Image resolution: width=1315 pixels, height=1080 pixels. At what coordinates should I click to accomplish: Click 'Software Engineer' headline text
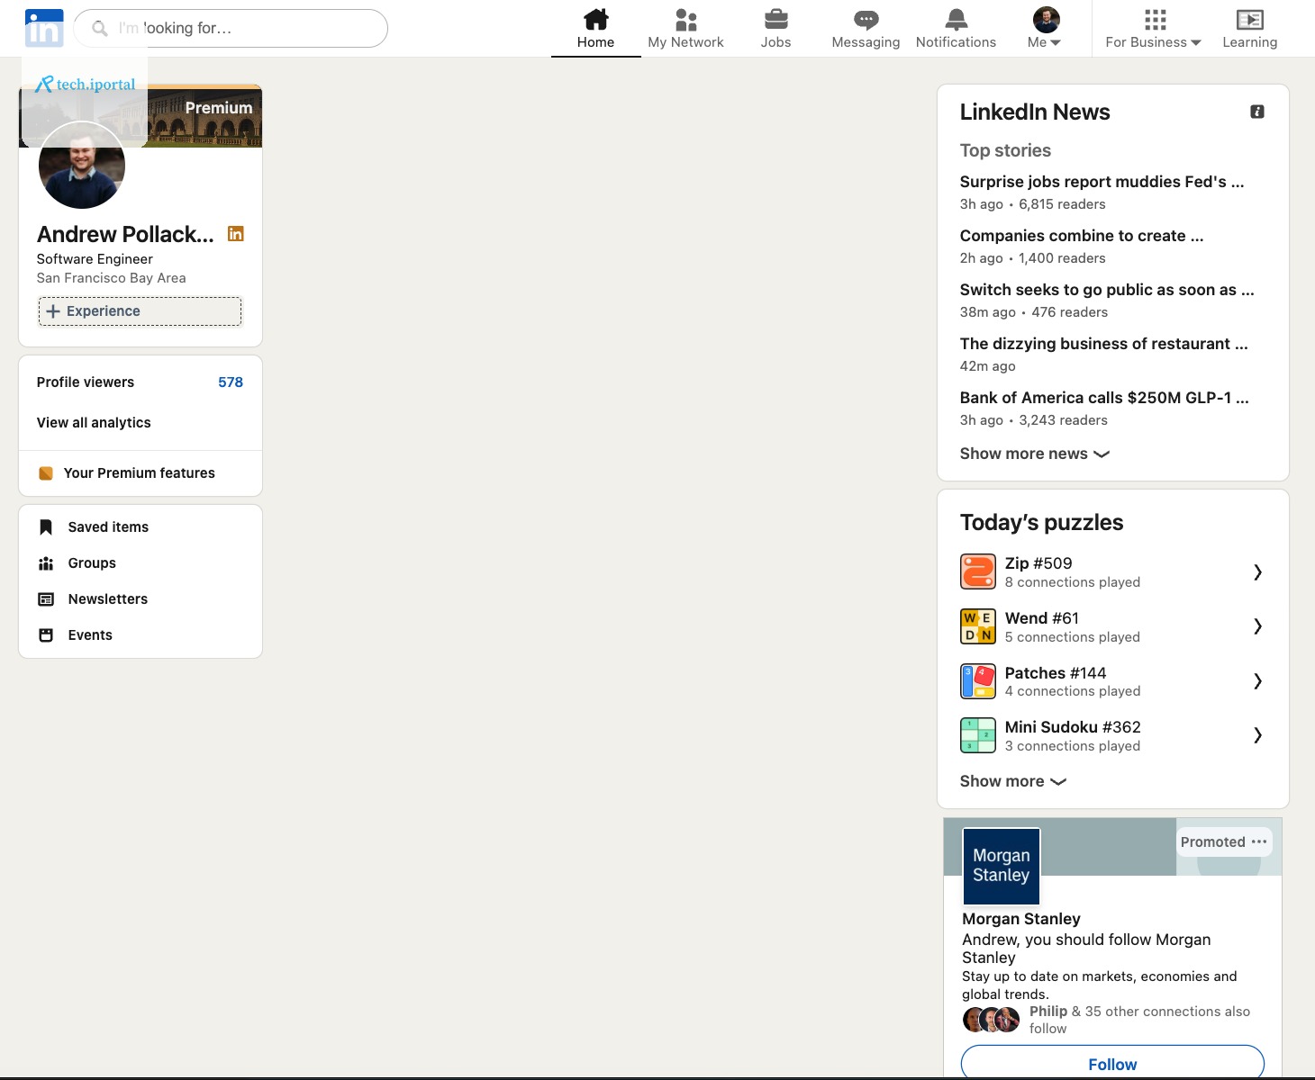point(95,259)
